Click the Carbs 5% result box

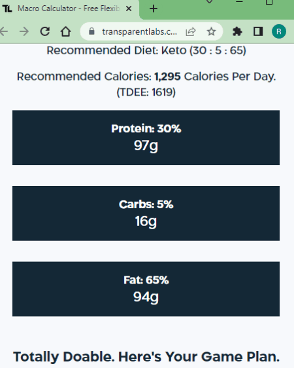146,213
